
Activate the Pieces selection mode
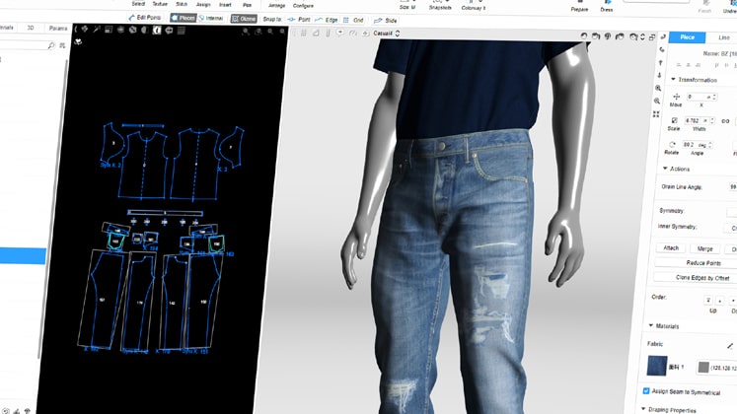coord(183,19)
